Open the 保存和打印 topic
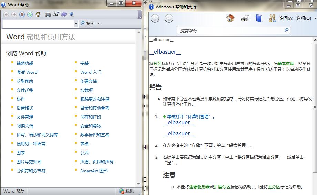 (x=91, y=117)
